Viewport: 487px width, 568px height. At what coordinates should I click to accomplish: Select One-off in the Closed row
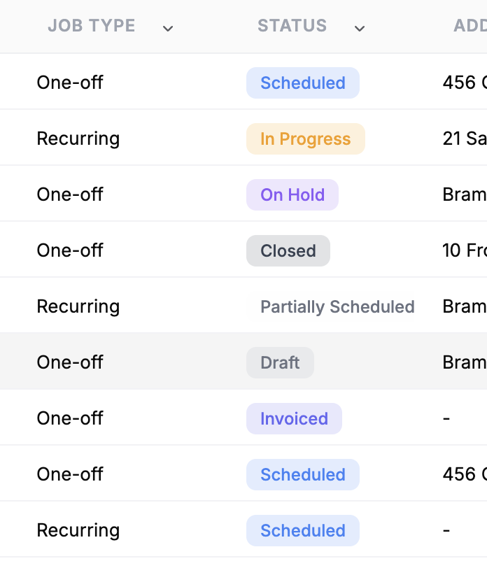tap(70, 250)
